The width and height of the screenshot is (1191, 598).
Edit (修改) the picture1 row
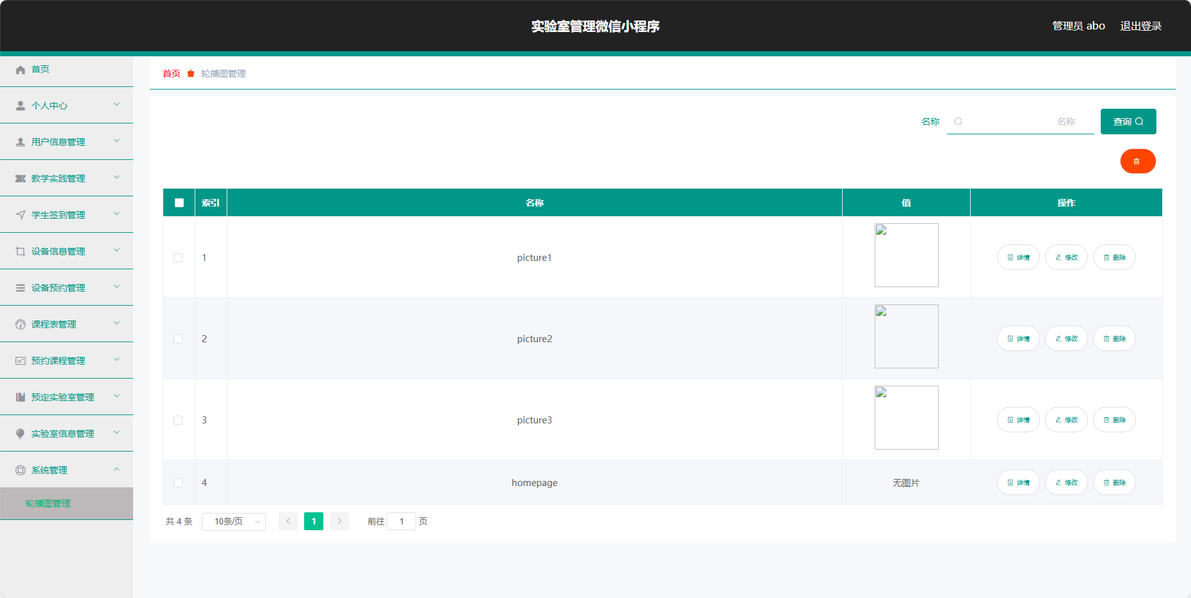coord(1066,257)
